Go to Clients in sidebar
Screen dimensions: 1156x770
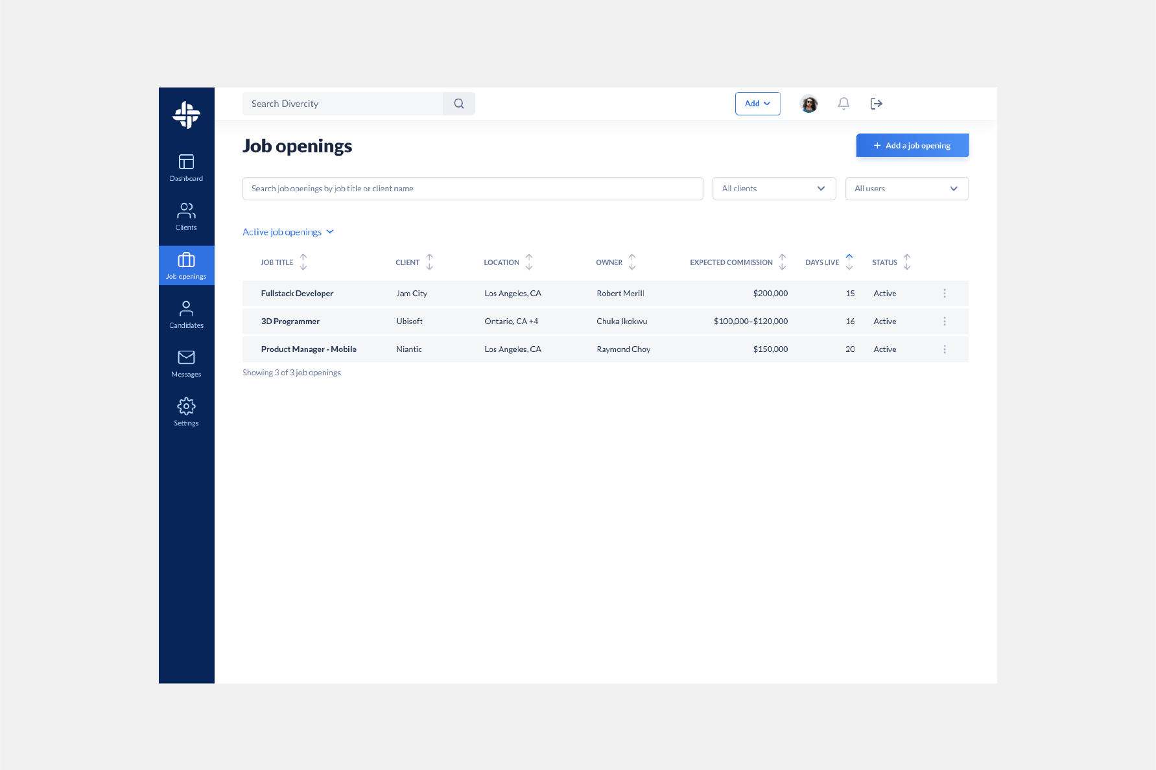186,216
